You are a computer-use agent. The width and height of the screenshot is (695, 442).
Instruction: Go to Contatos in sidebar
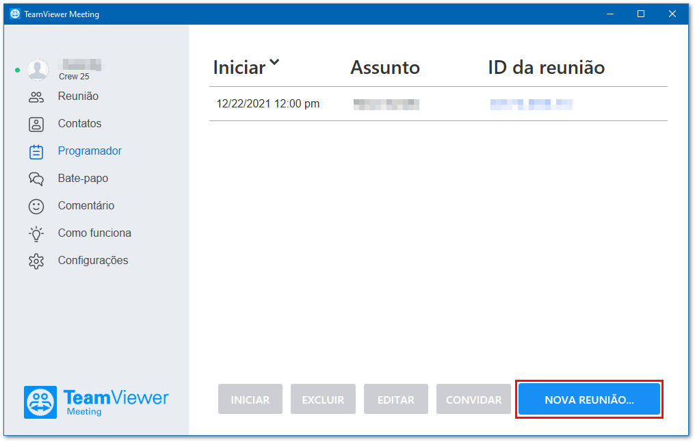click(79, 124)
